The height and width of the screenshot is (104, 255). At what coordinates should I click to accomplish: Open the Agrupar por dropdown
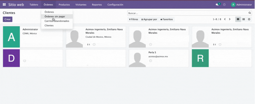149,19
